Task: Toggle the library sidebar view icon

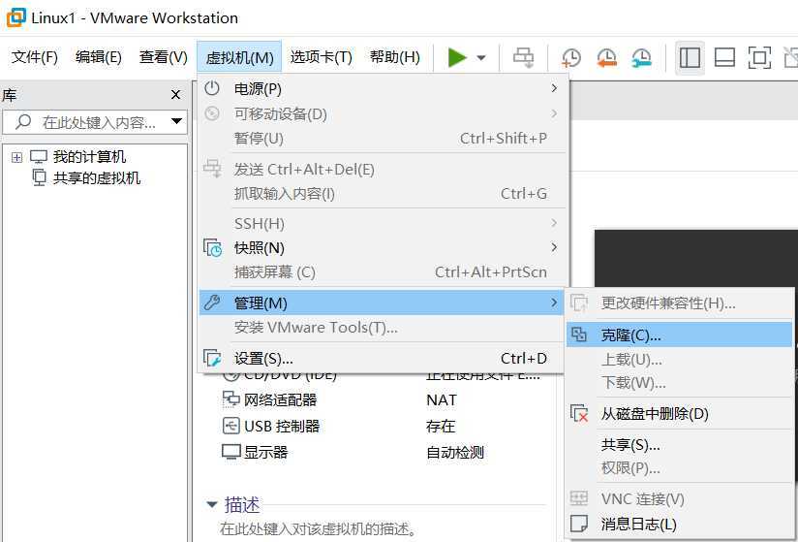Action: coord(691,57)
